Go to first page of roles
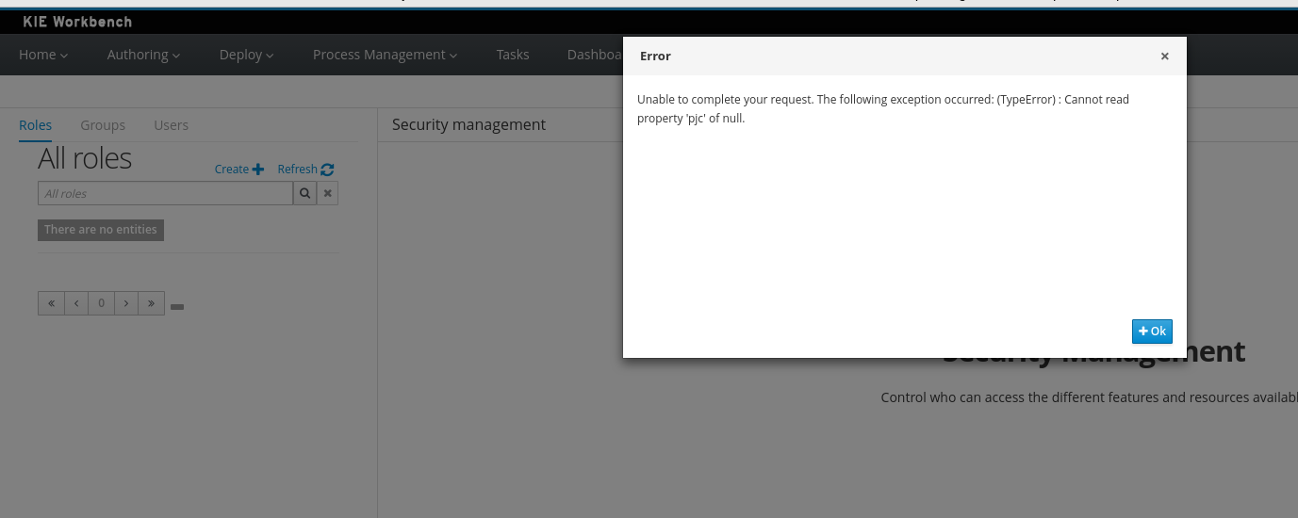1298x518 pixels. coord(51,303)
